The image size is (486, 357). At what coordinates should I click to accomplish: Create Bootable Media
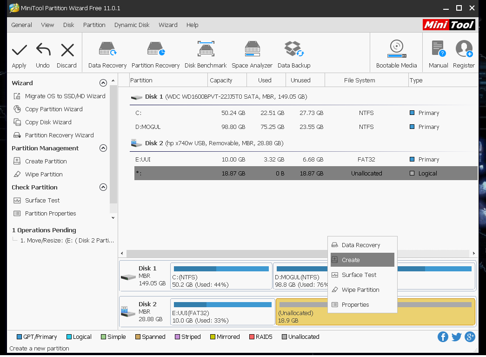point(396,54)
